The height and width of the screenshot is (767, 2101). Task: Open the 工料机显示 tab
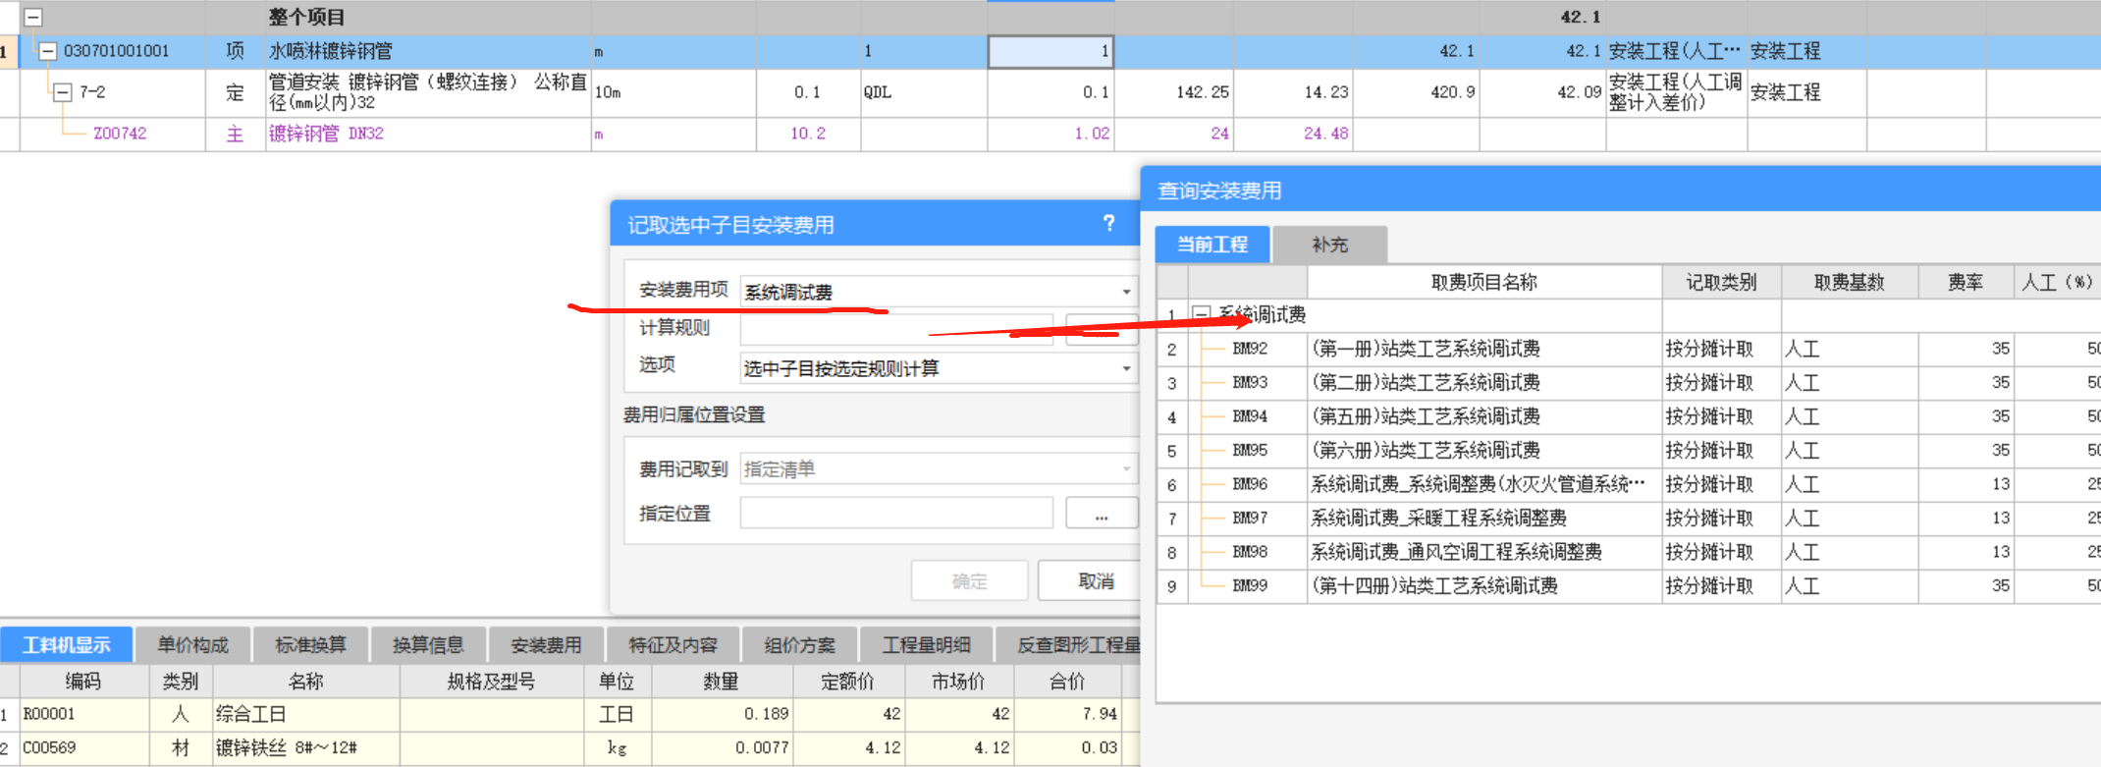point(66,644)
